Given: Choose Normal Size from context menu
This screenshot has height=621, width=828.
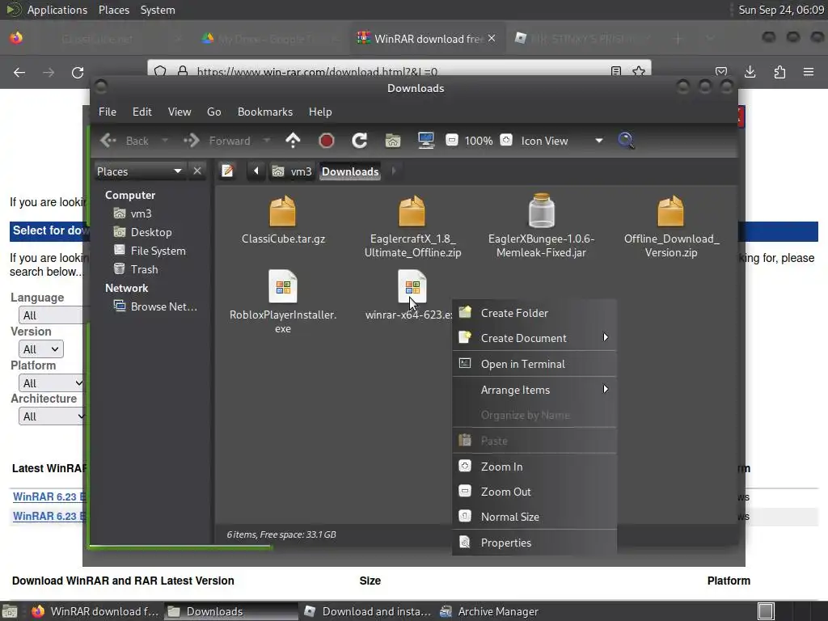Looking at the screenshot, I should 534,517.
